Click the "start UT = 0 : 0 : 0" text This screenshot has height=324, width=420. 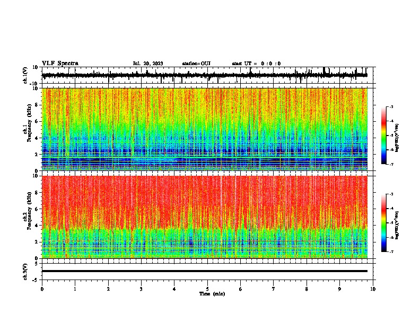256,64
